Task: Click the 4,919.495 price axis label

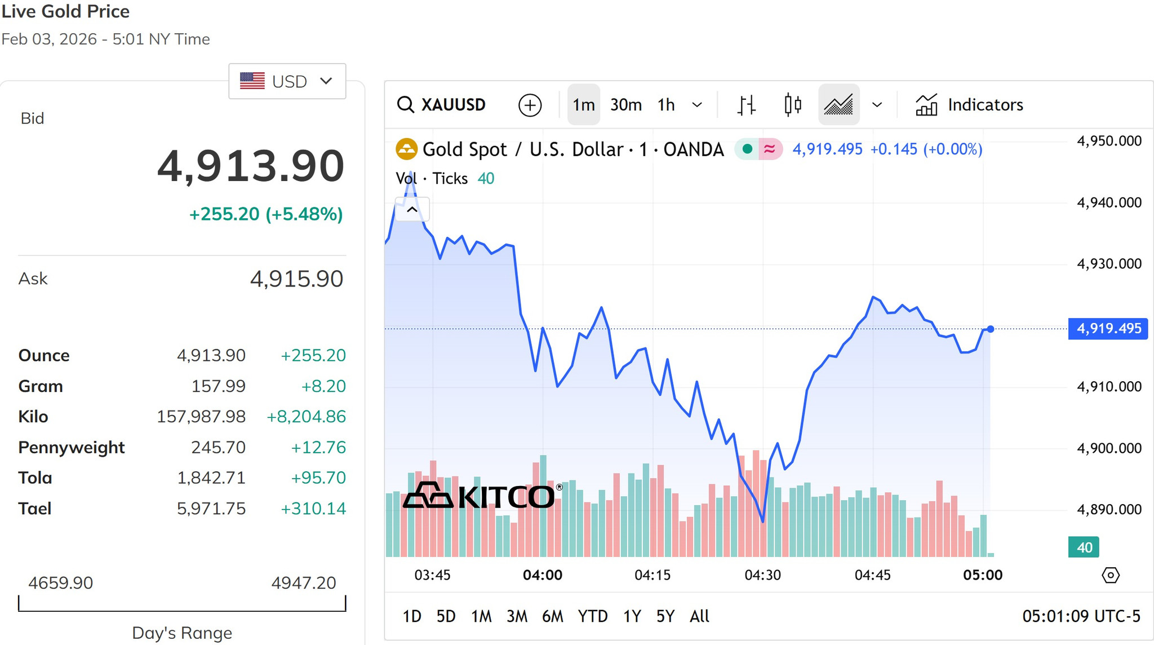Action: pos(1108,329)
